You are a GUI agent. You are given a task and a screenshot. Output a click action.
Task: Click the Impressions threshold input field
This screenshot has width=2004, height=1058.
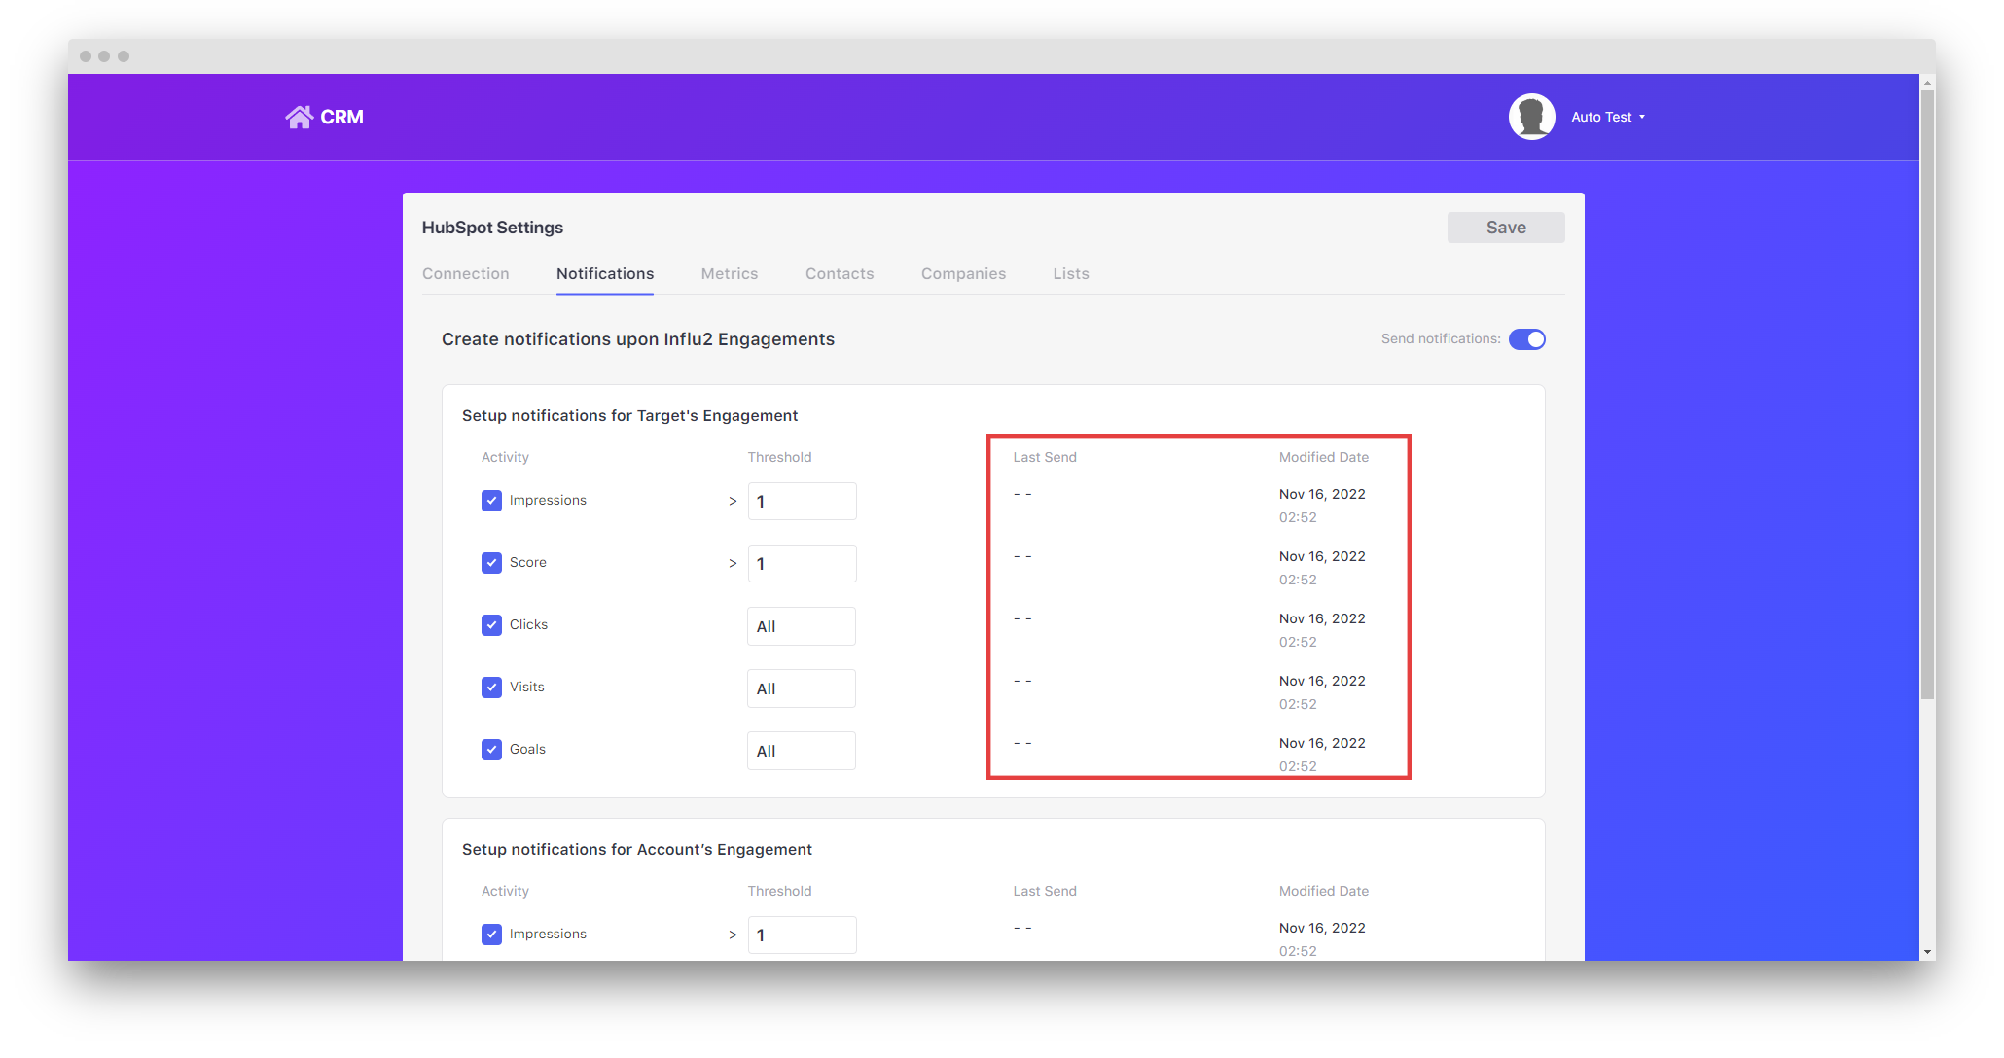(802, 501)
